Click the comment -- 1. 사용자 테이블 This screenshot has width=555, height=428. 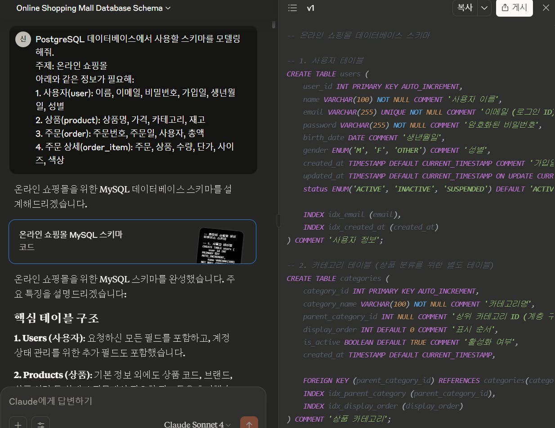pyautogui.click(x=325, y=61)
